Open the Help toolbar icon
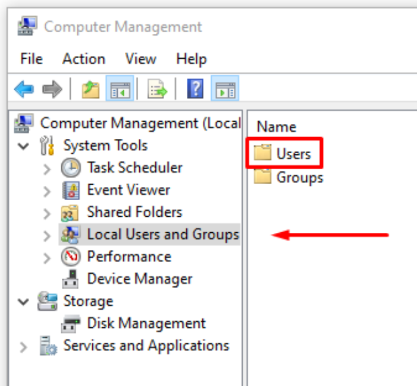This screenshot has height=386, width=417. 195,90
